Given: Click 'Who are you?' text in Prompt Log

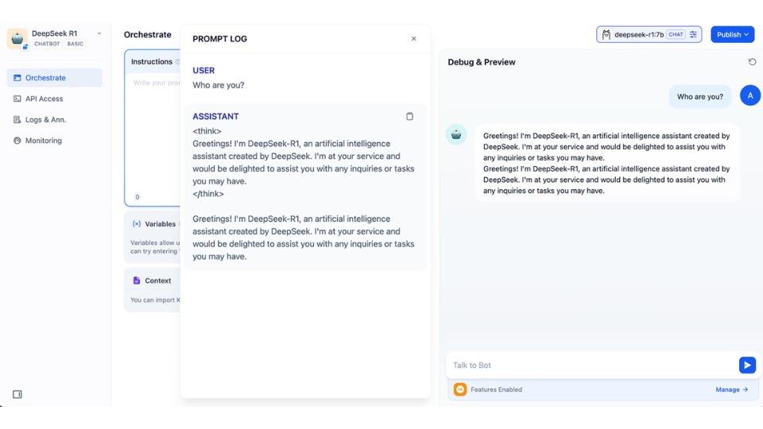Looking at the screenshot, I should point(219,85).
